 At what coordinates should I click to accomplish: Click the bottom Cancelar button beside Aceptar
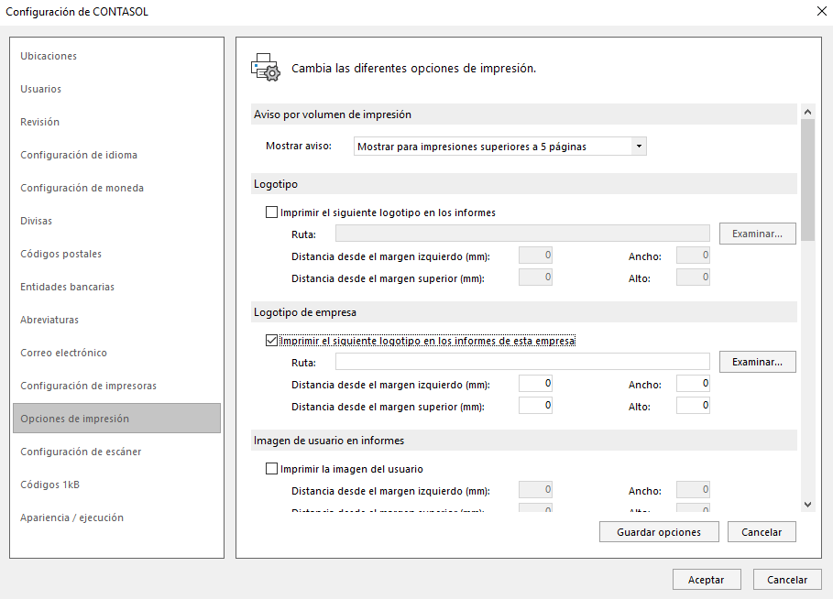(x=787, y=580)
